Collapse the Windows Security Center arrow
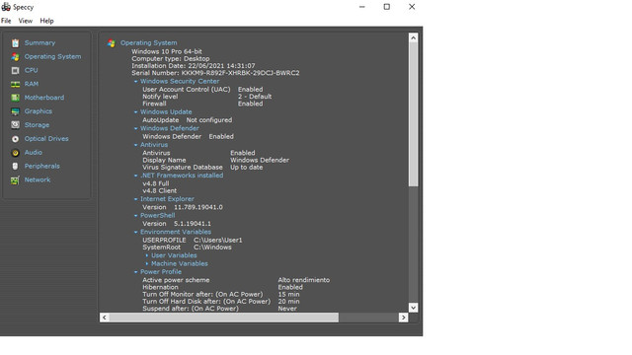This screenshot has width=632, height=355. point(136,81)
